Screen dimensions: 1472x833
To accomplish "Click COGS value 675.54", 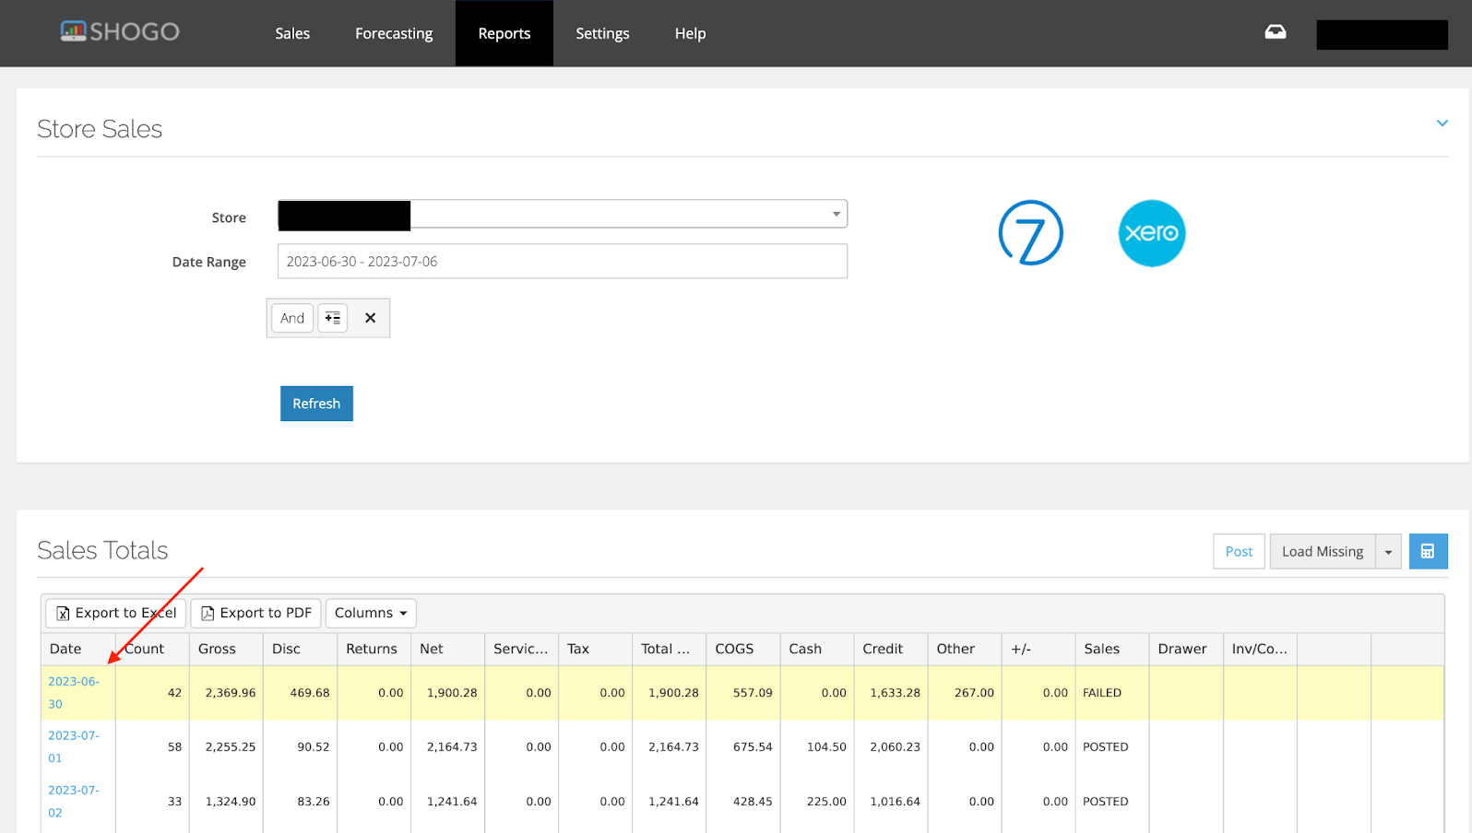I will [x=753, y=747].
